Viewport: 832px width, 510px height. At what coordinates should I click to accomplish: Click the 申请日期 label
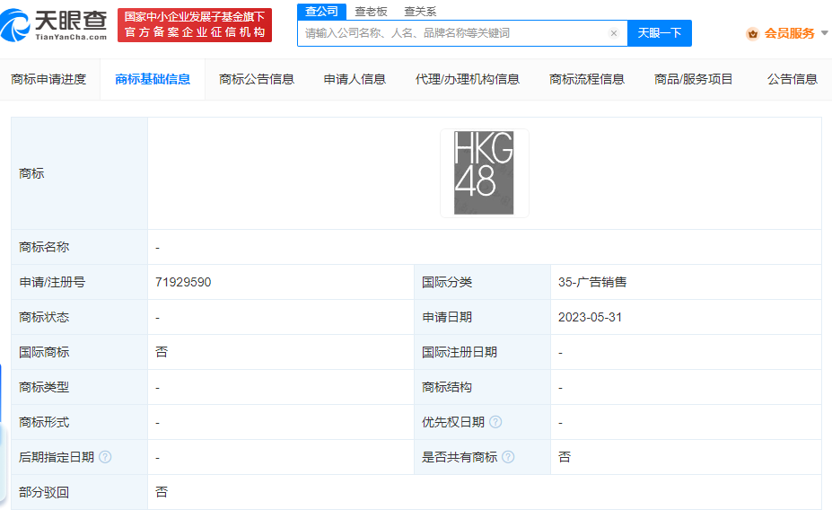pos(447,317)
